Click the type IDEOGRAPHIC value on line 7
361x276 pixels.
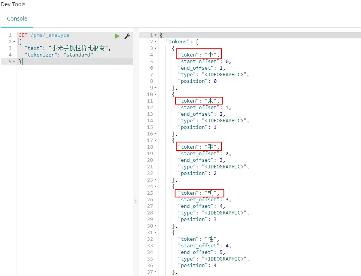tap(224, 75)
